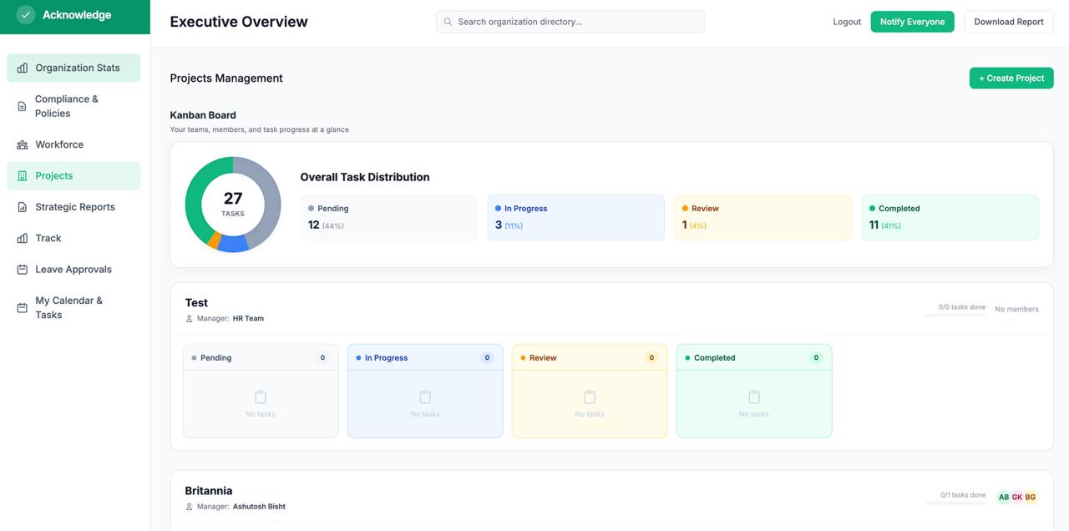Open Strategic Reports from the sidebar
Image resolution: width=1069 pixels, height=531 pixels.
(x=75, y=207)
